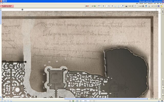Open the Comments side panel tab
This screenshot has height=102, width=164.
point(163,91)
